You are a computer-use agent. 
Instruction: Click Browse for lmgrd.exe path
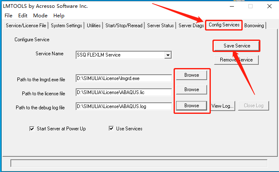coord(191,75)
